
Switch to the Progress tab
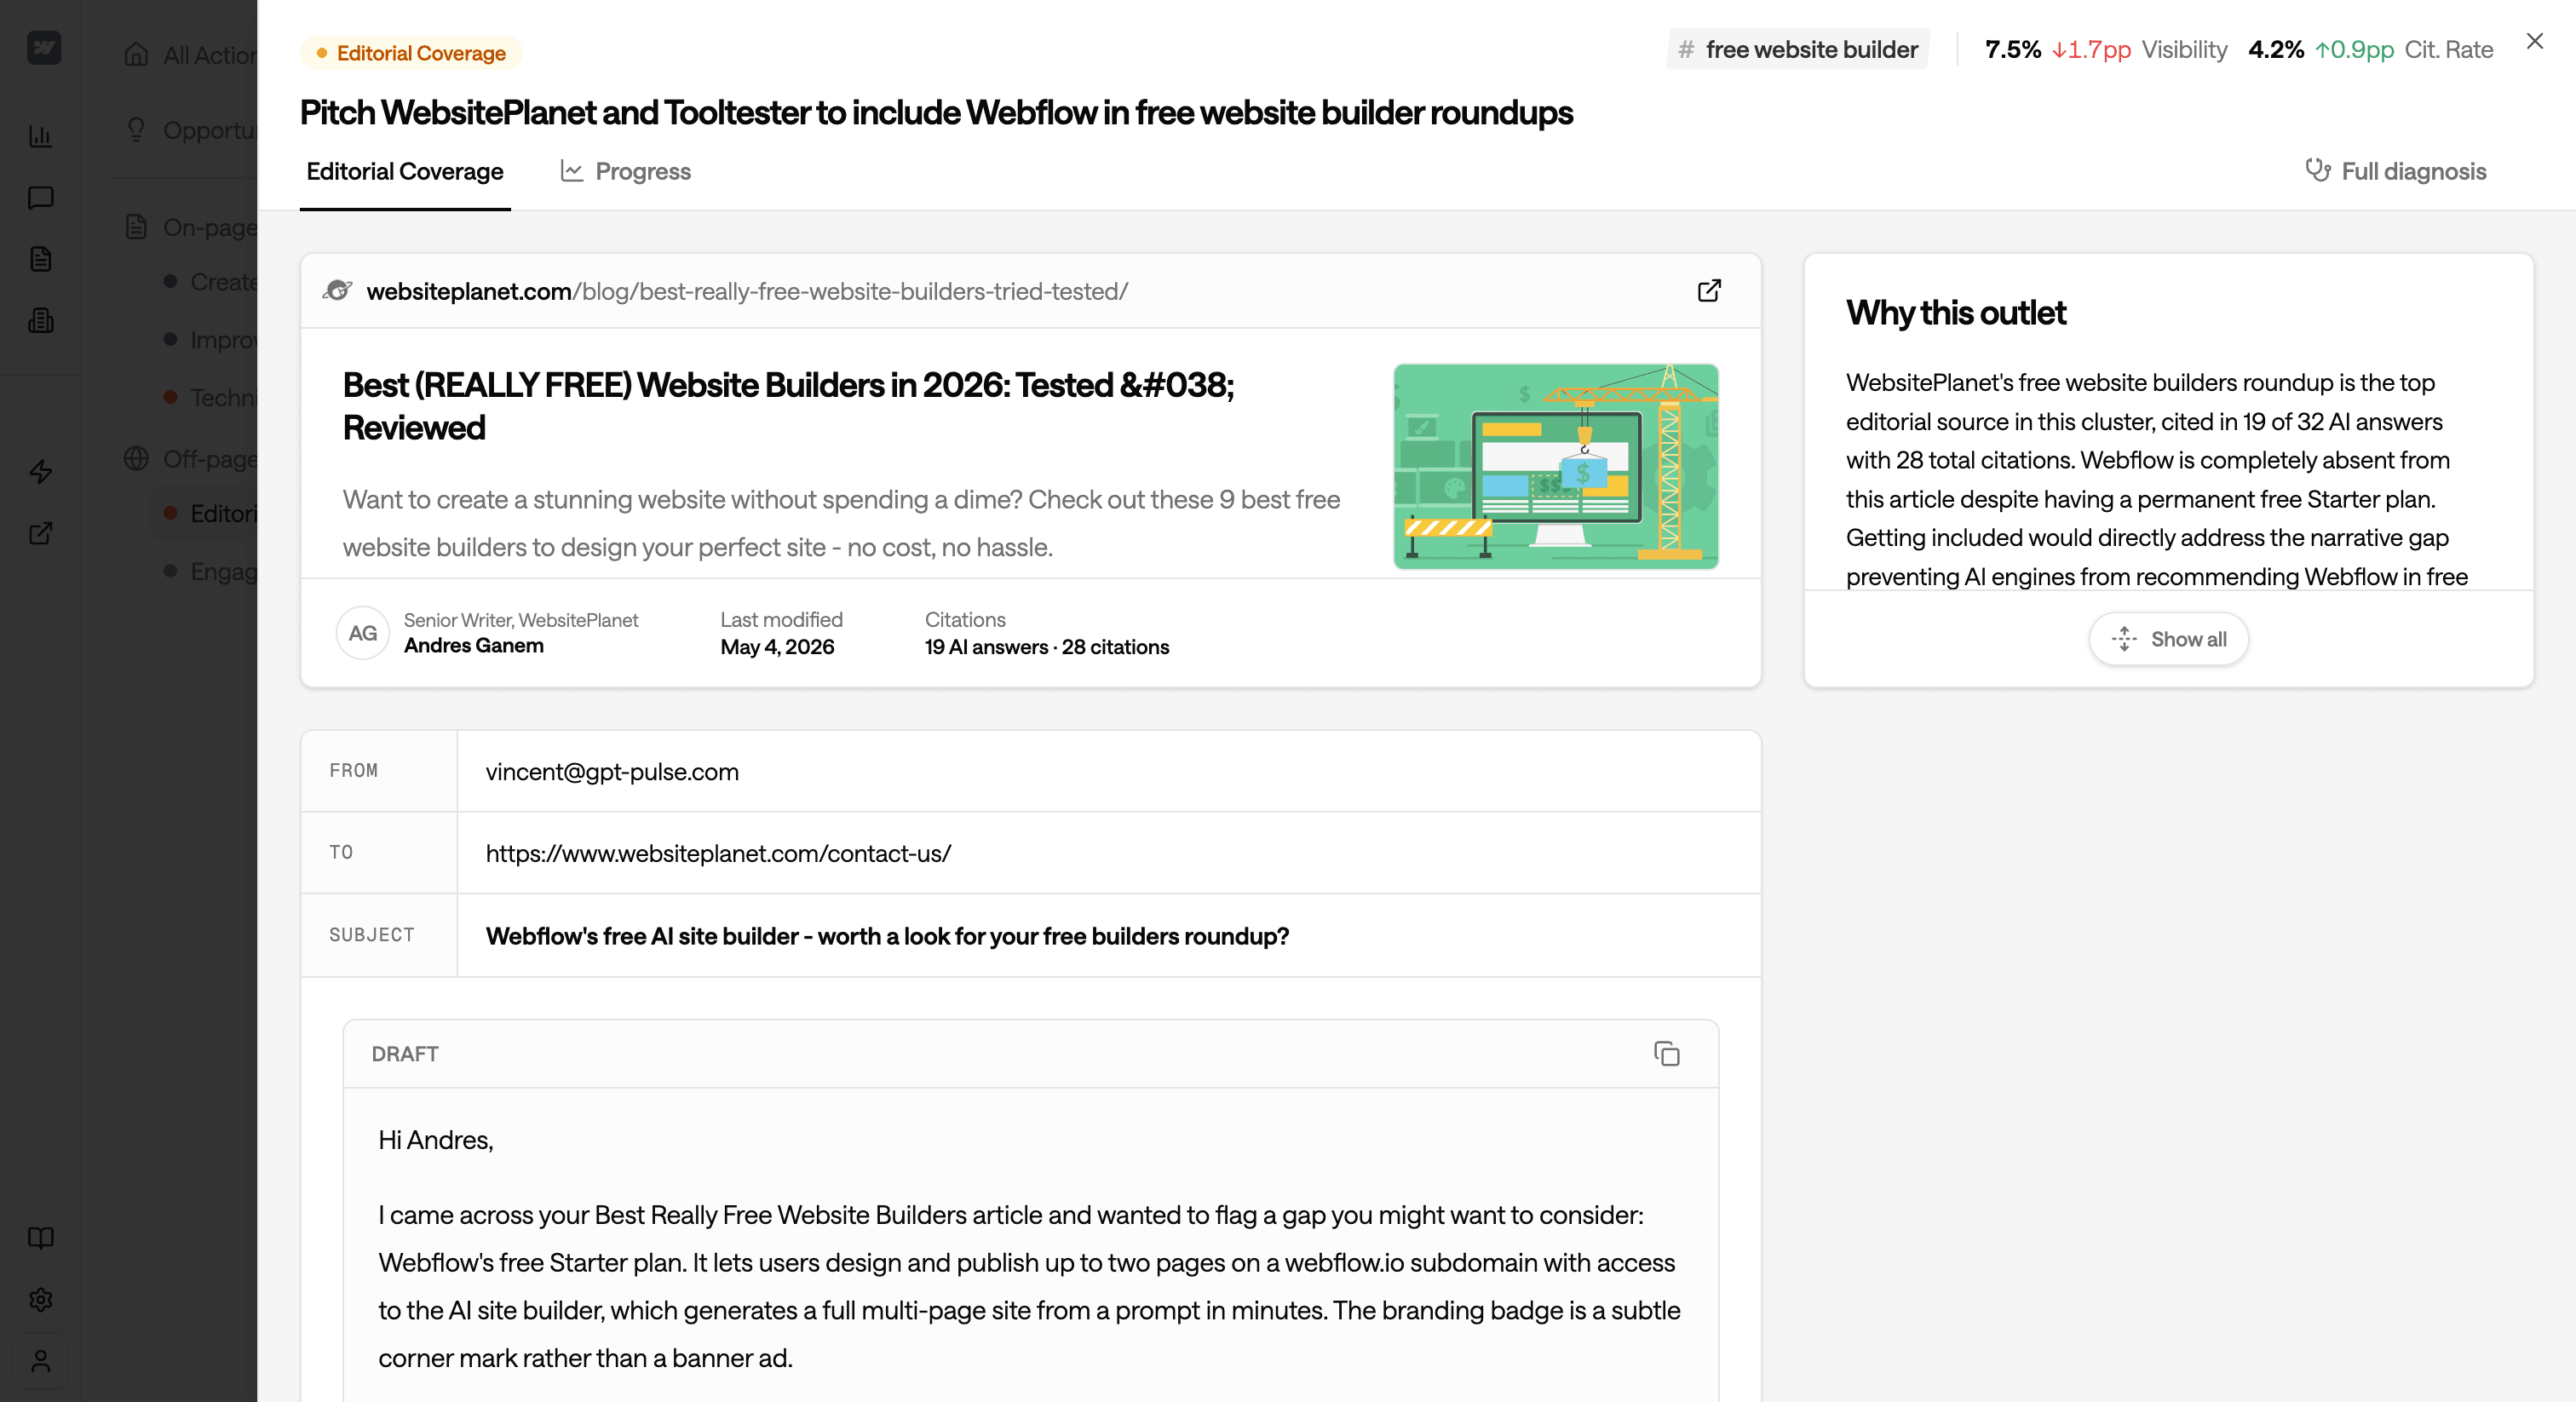click(x=625, y=172)
